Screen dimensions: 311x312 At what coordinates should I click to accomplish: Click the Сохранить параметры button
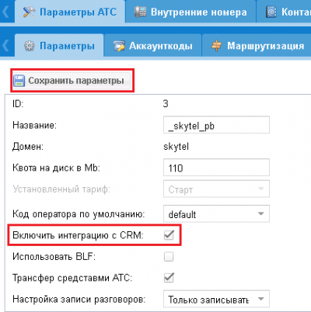point(72,81)
